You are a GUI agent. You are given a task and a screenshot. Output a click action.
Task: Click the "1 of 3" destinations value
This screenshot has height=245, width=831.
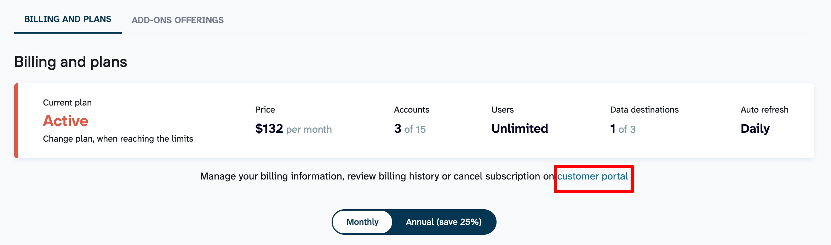(x=623, y=129)
